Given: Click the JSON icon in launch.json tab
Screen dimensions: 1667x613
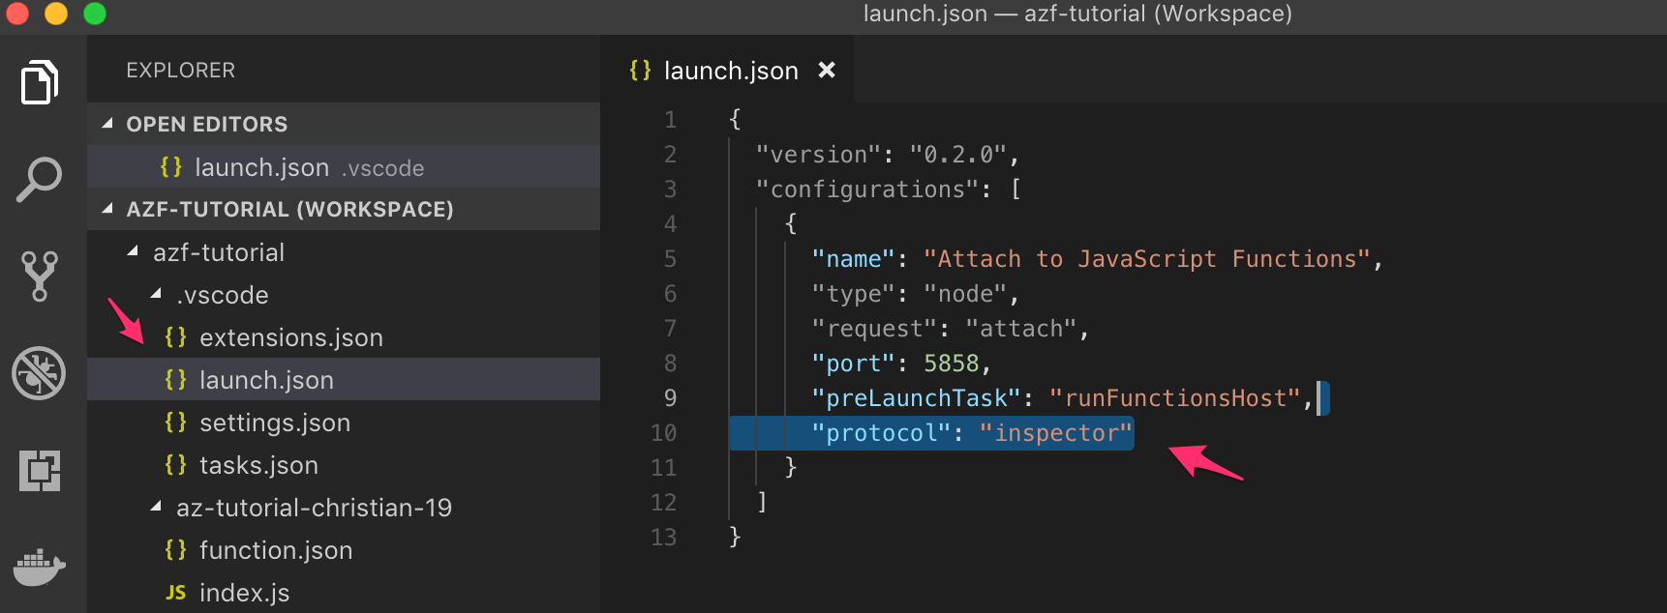Looking at the screenshot, I should tap(640, 71).
